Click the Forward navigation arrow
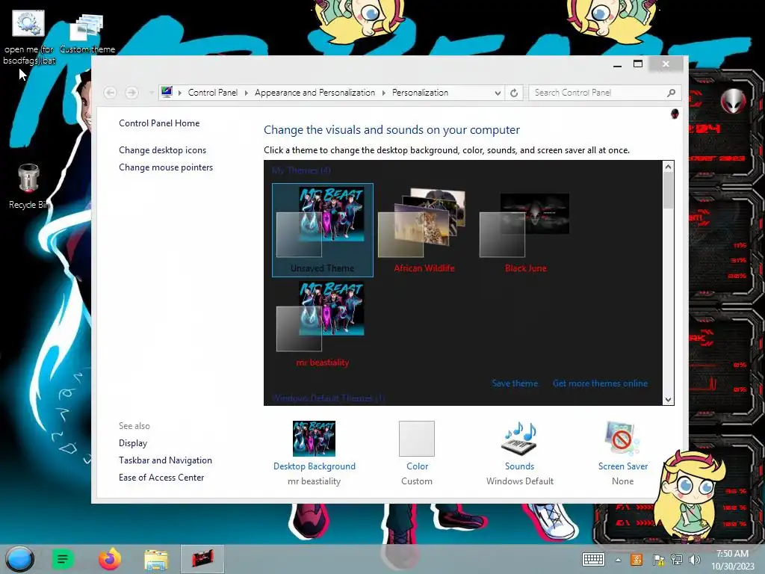Viewport: 765px width, 574px height. [x=131, y=92]
